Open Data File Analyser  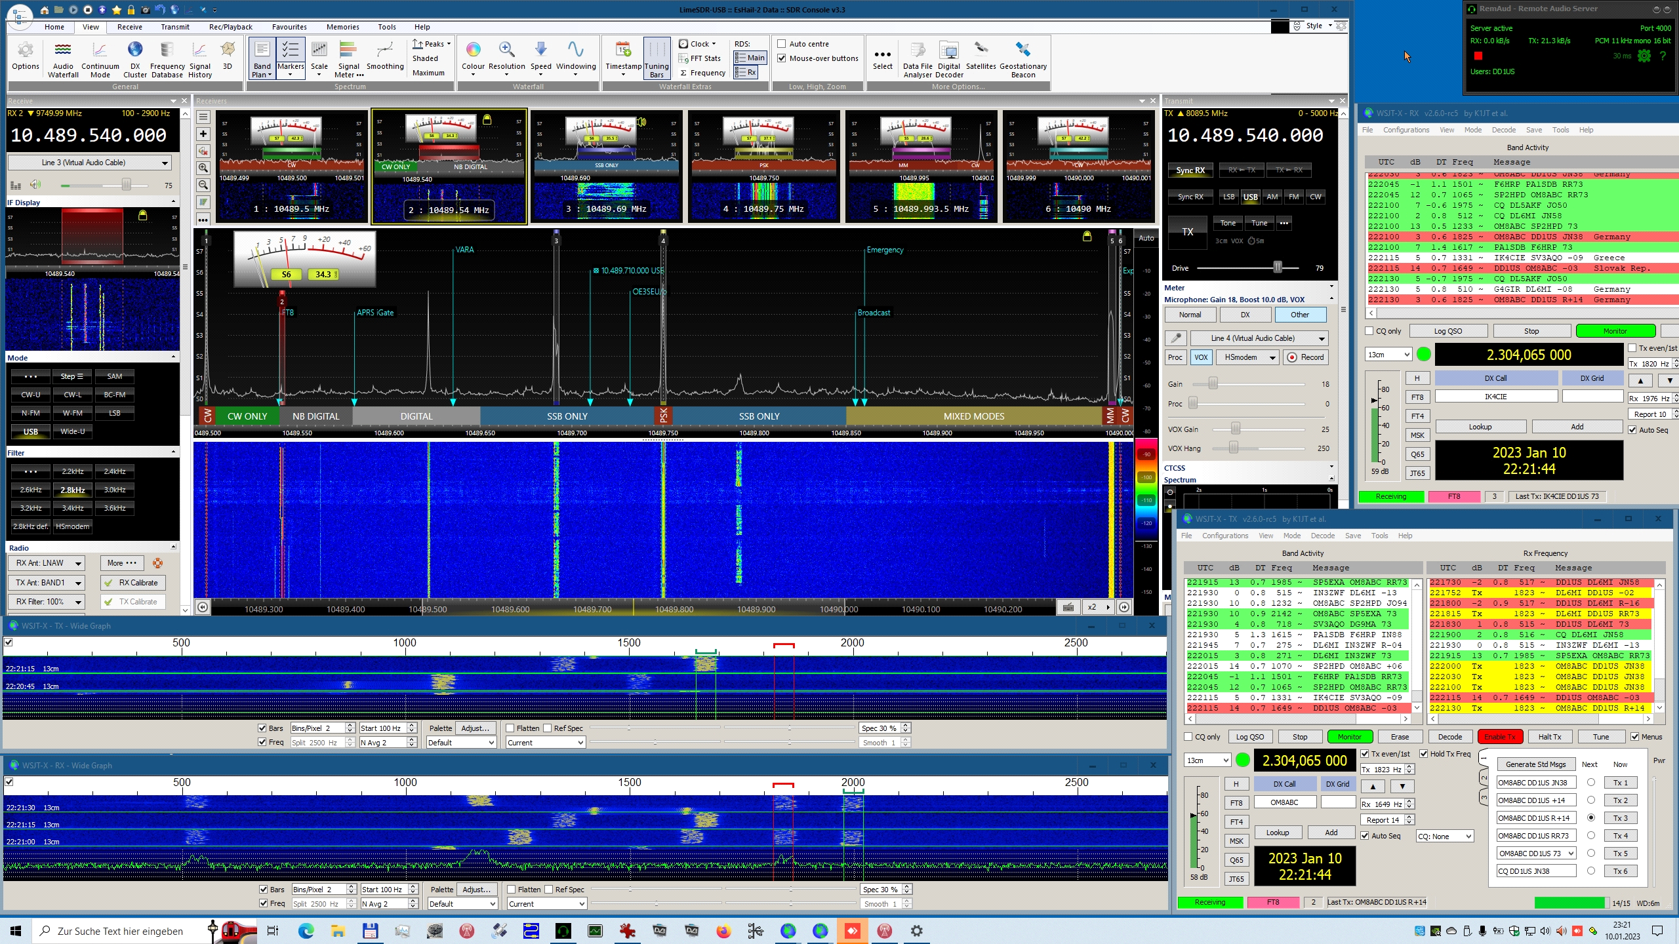coord(918,59)
